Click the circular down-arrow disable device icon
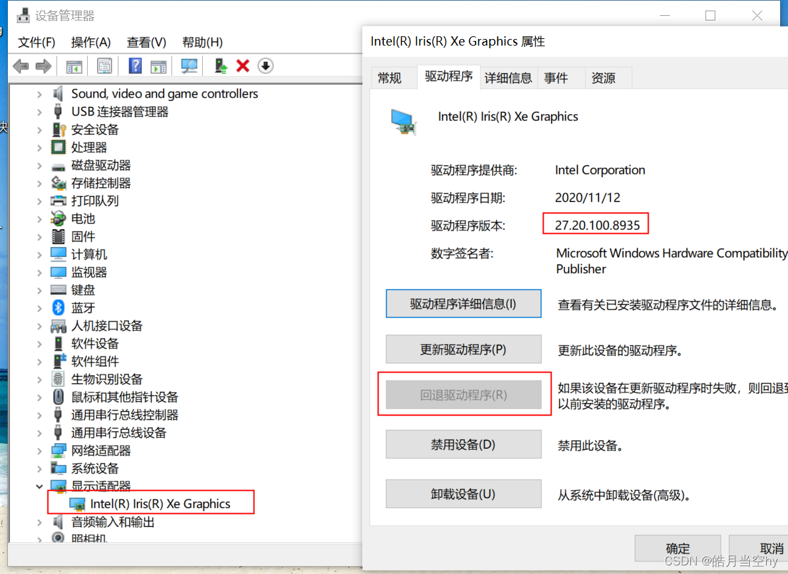 tap(266, 66)
